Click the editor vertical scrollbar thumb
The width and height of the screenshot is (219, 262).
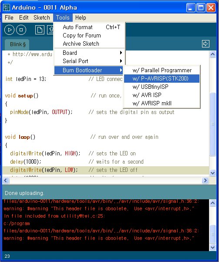(212, 124)
